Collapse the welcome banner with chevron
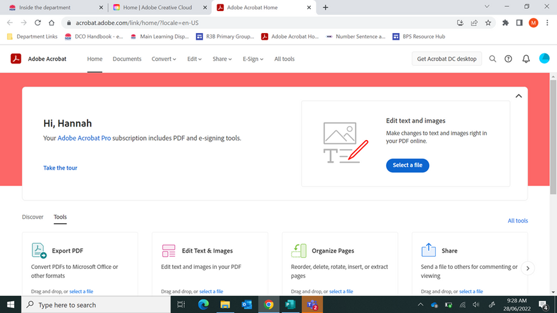The image size is (557, 313). [x=518, y=96]
